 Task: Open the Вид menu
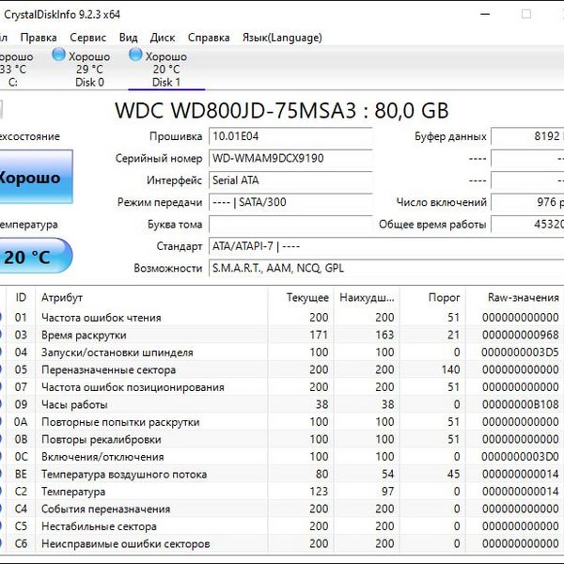(x=129, y=38)
